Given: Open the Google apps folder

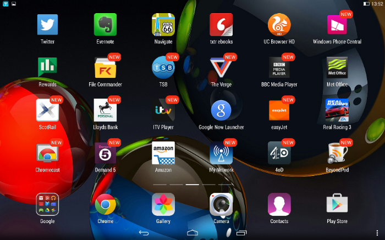Looking at the screenshot, I should coord(47,204).
